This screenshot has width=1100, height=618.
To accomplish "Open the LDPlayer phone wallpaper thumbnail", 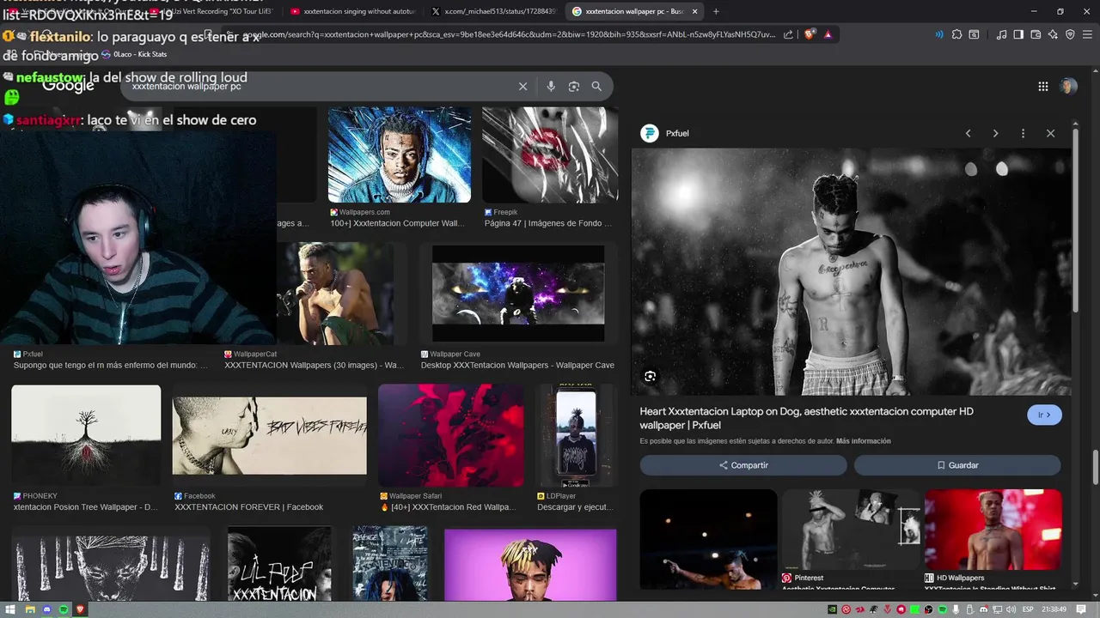I will click(x=576, y=435).
